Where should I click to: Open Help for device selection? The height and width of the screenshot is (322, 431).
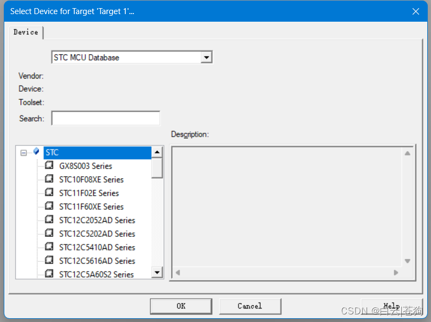[391, 306]
